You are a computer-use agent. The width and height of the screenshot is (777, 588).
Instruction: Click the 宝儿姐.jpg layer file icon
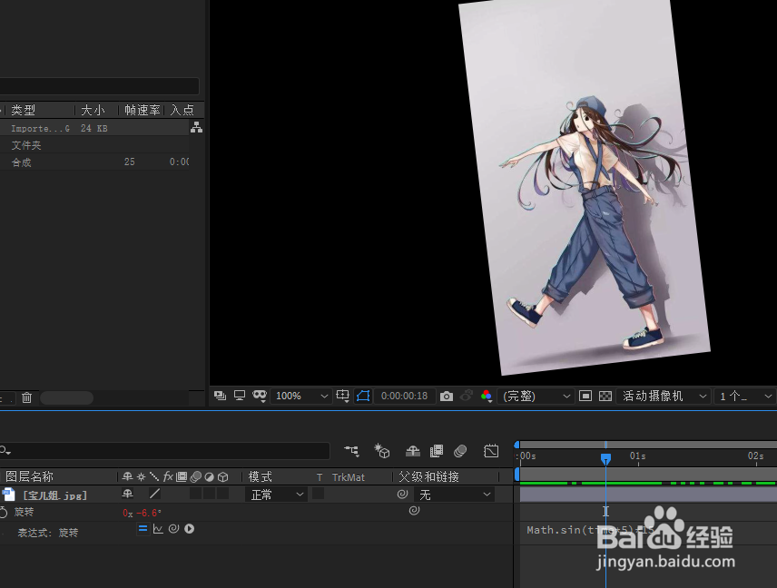coord(9,494)
